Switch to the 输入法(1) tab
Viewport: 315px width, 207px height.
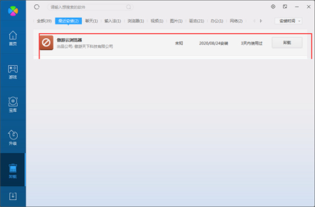(112, 21)
